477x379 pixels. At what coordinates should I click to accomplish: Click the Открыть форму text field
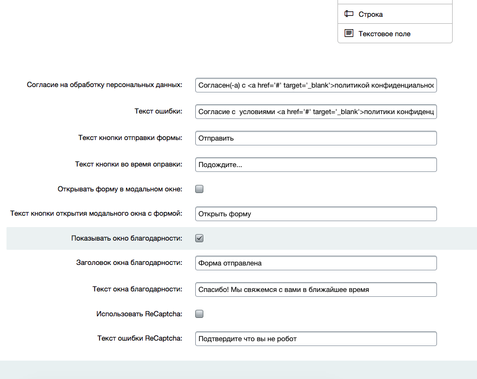point(316,214)
